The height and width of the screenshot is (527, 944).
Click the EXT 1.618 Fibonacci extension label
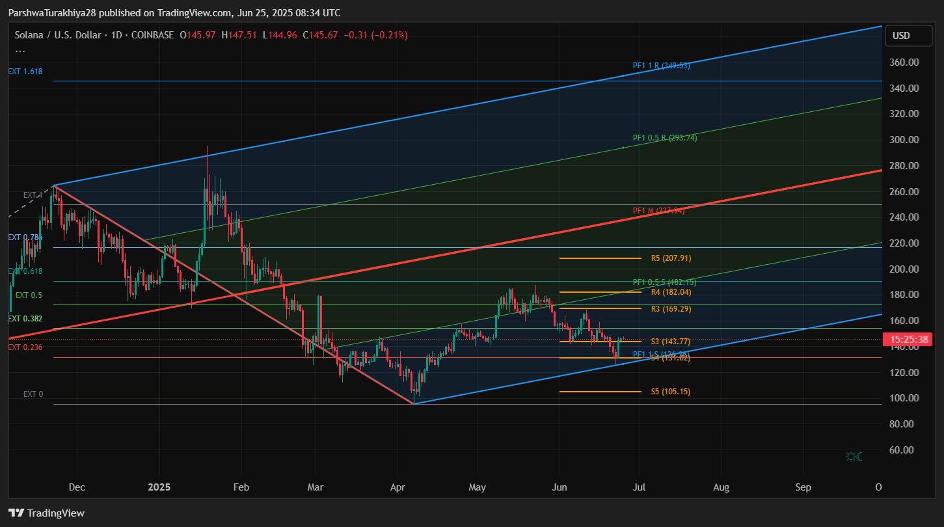25,72
